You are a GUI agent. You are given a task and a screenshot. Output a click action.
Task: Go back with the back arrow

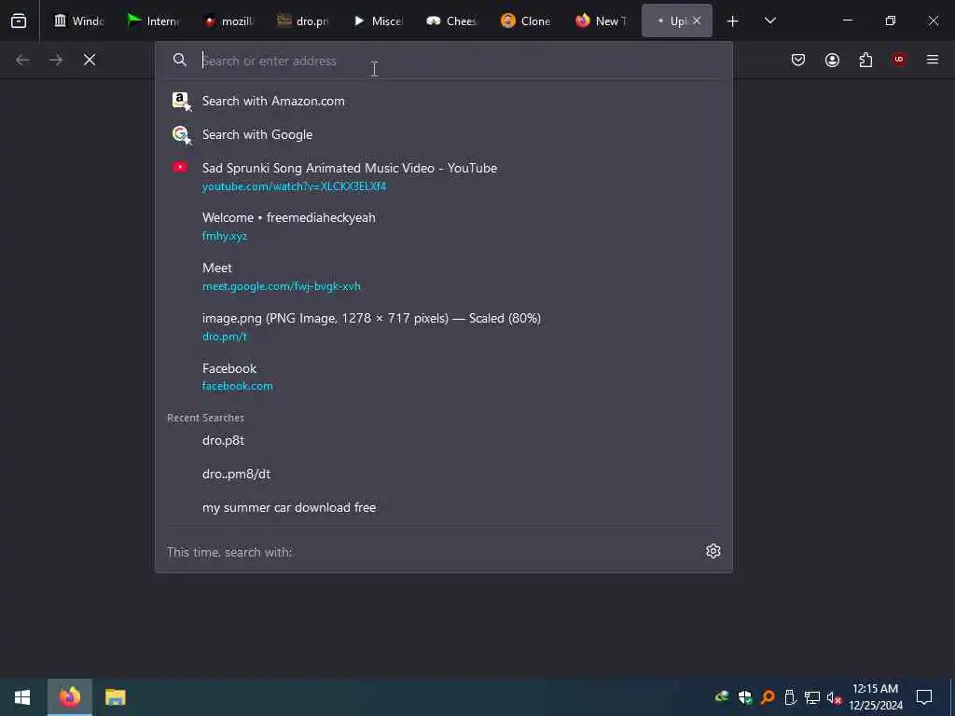tap(22, 60)
